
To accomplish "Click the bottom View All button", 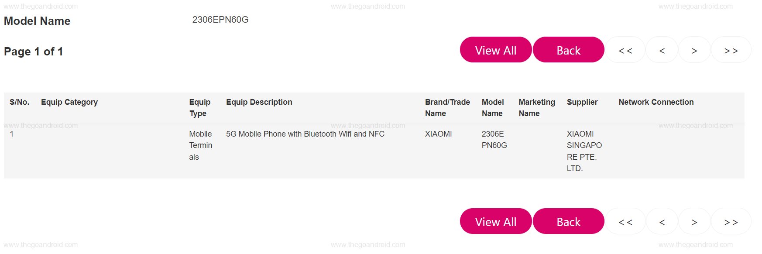I will point(496,221).
